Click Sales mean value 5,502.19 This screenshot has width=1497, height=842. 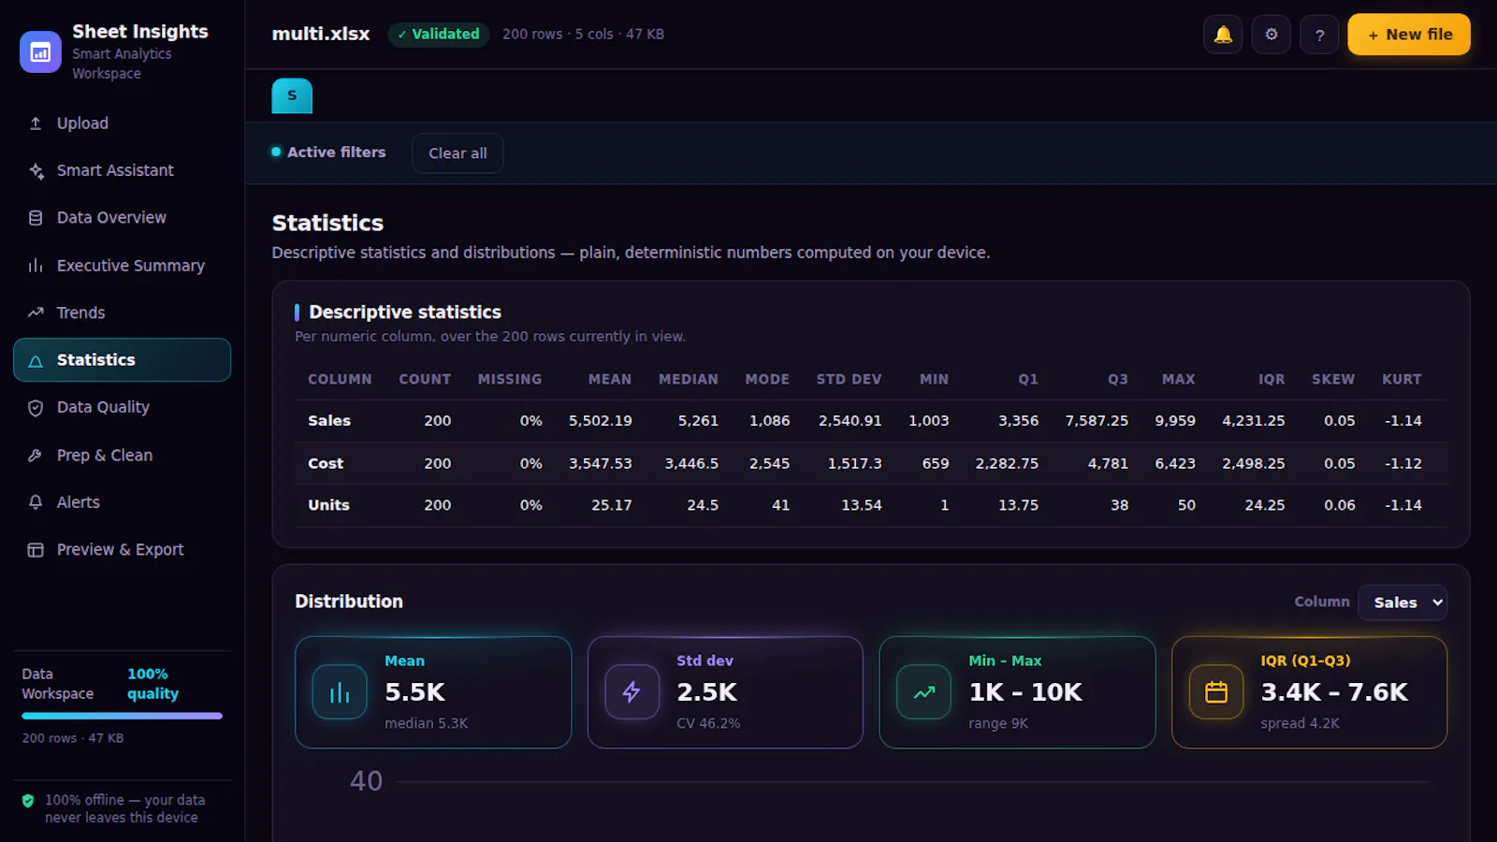point(601,421)
